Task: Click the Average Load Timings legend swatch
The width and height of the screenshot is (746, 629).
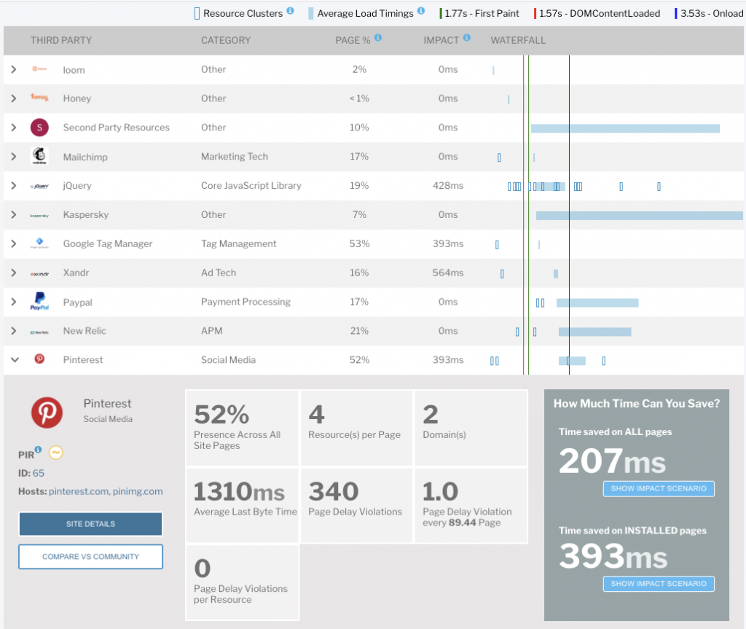Action: (x=310, y=13)
